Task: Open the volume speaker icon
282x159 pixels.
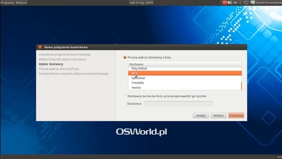Action: click(230, 3)
